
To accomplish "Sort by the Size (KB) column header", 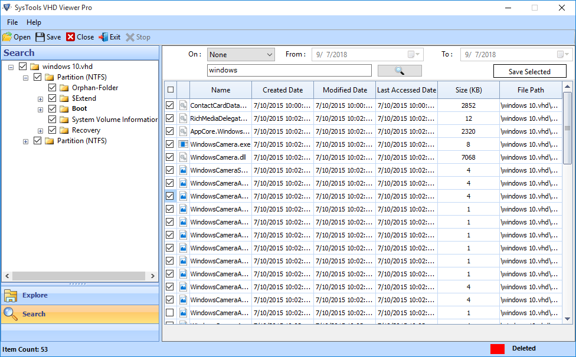I will coord(469,90).
